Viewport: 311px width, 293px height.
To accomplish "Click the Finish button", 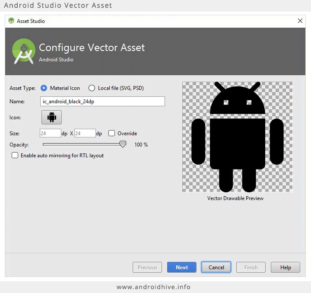I will point(251,267).
